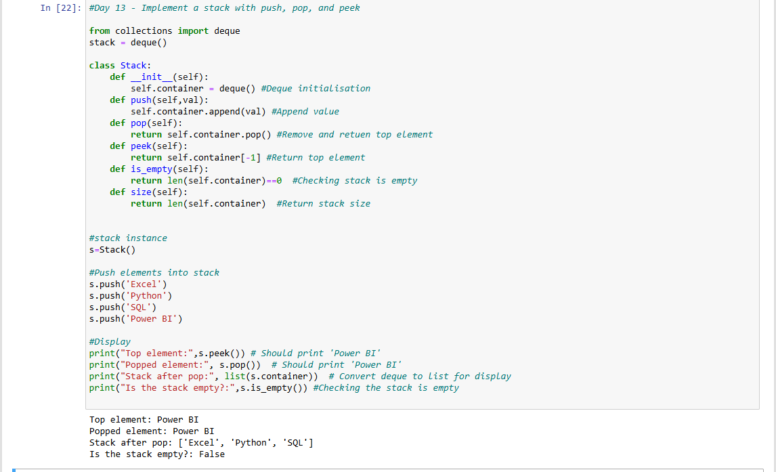This screenshot has height=472, width=776.
Task: Click the 'def __init__(self):' line
Action: coord(159,77)
